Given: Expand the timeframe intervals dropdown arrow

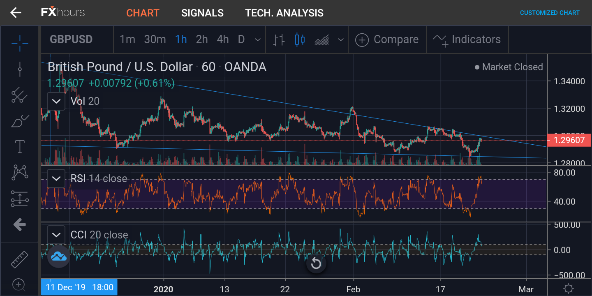Looking at the screenshot, I should point(258,40).
